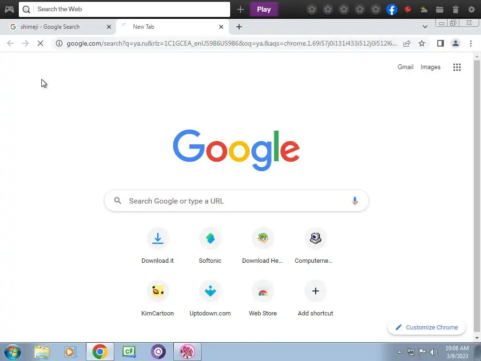
Task: Open the Chrome three-dot menu
Action: (x=471, y=43)
